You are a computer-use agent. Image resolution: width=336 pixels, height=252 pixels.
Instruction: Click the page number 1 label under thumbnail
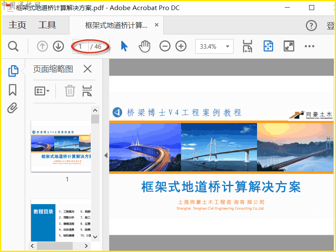67,179
